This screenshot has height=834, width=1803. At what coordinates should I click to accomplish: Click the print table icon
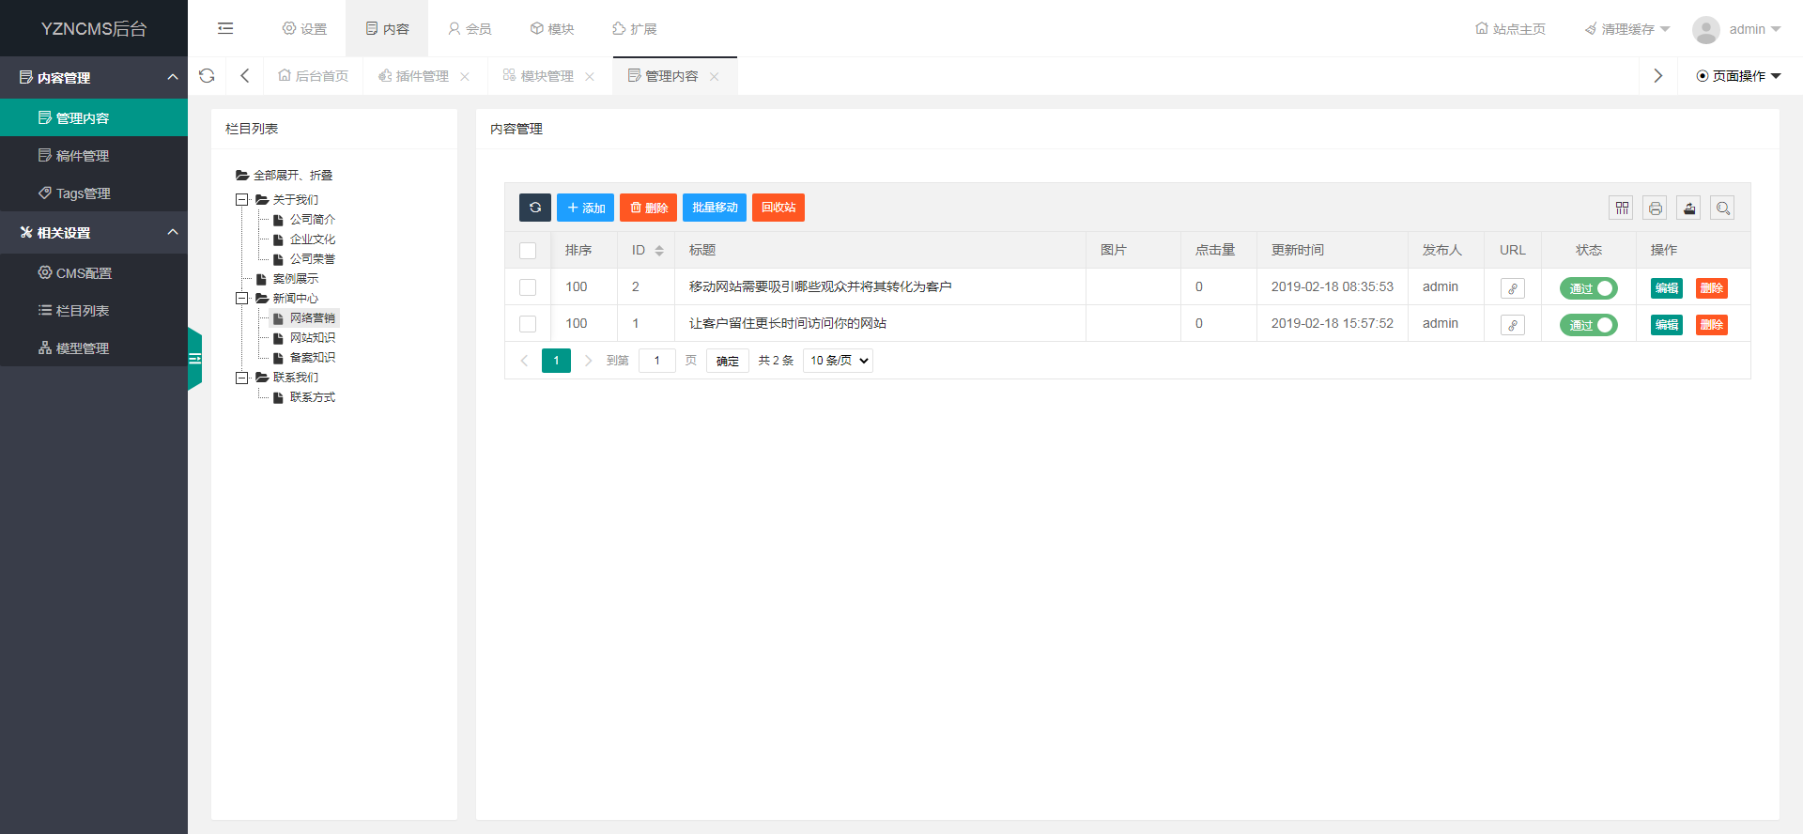pos(1655,208)
